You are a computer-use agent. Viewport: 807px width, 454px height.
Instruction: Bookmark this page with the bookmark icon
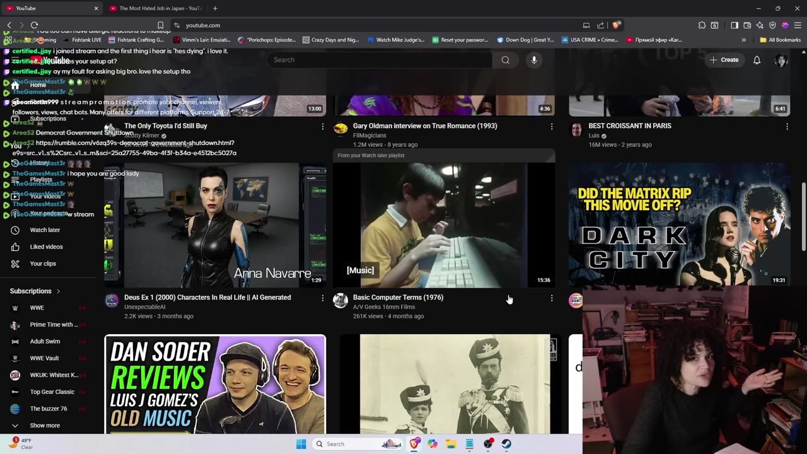(161, 25)
